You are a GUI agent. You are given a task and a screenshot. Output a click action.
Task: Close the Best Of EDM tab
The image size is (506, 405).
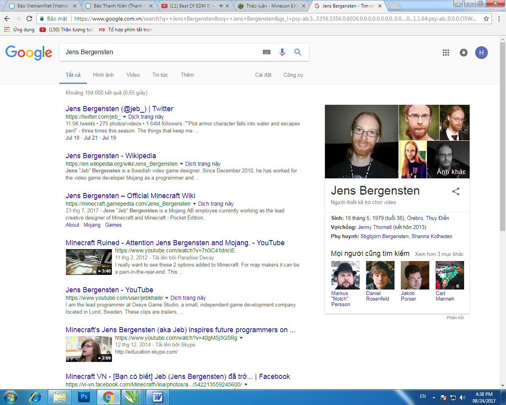coord(227,6)
